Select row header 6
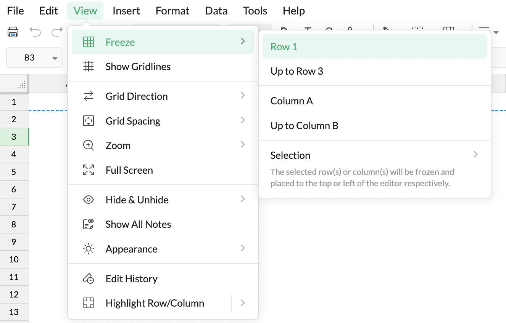Viewport: 506px width, 323px height. 14,189
